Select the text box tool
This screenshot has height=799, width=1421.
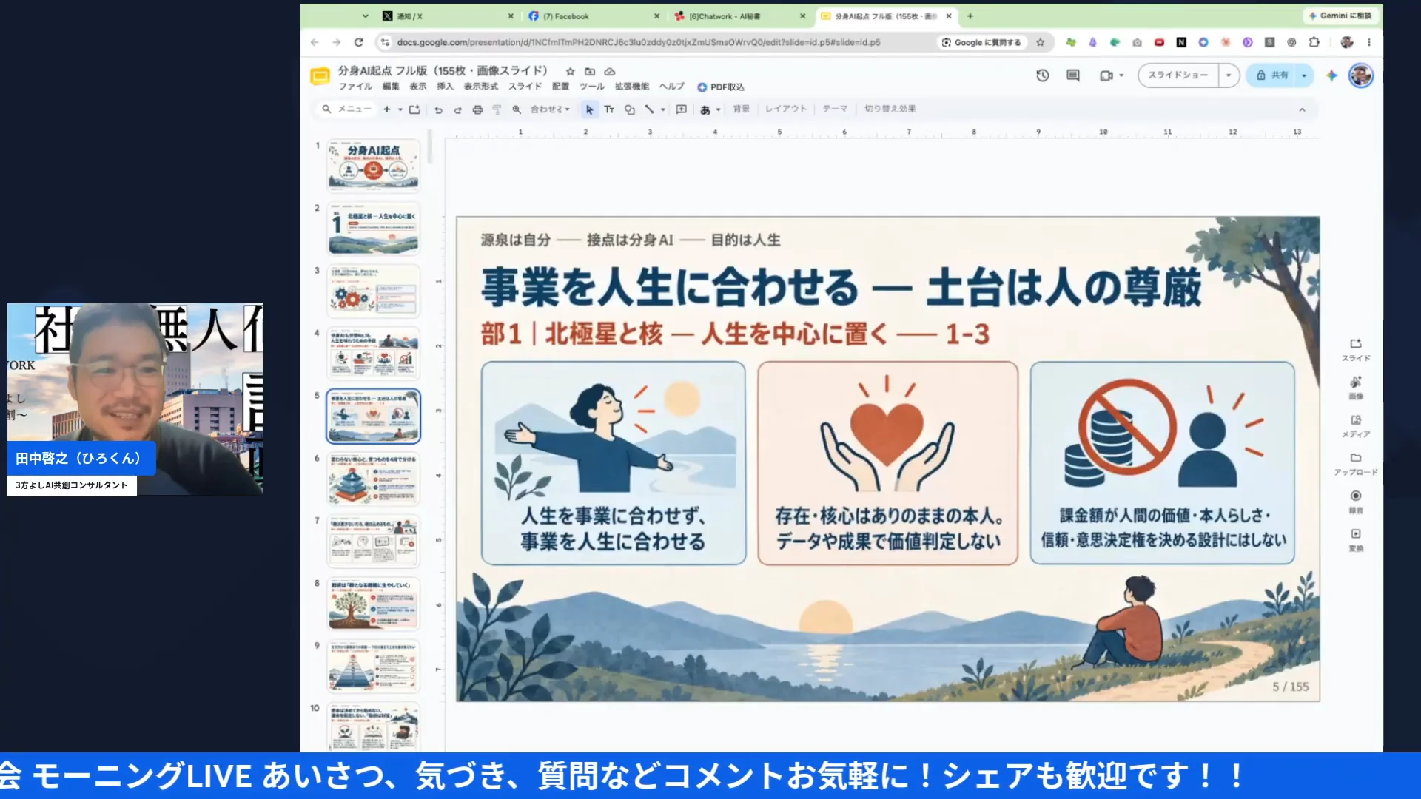tap(609, 109)
